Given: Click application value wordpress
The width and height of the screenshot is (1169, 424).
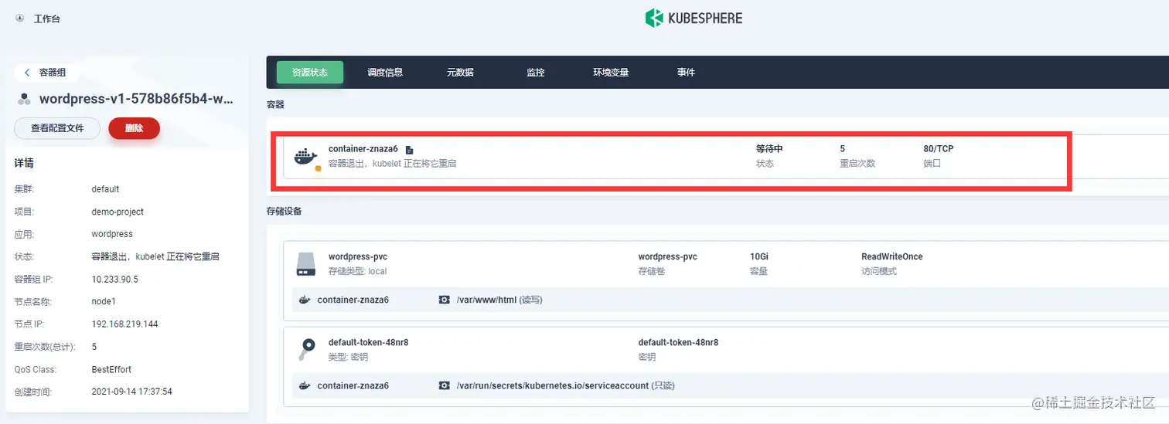Looking at the screenshot, I should click(x=112, y=234).
